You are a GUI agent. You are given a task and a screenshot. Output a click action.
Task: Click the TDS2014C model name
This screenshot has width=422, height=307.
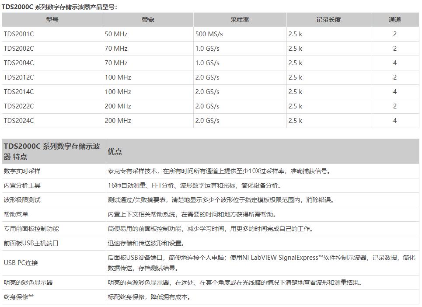click(x=19, y=92)
